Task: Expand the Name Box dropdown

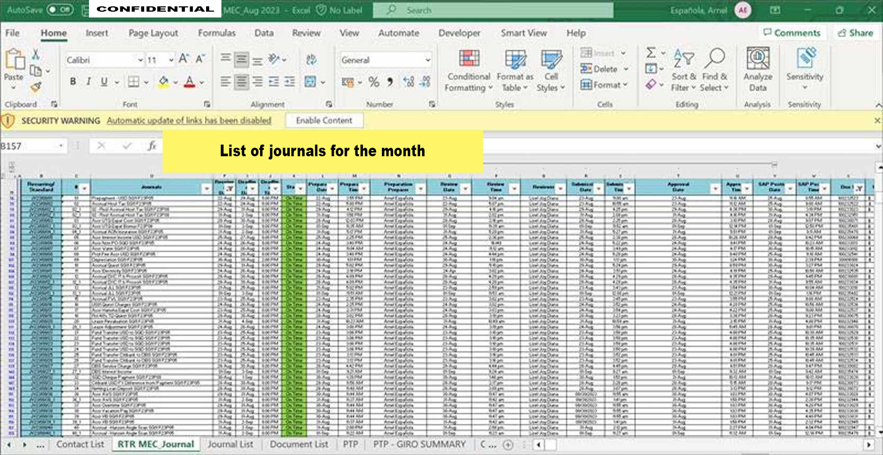Action: click(x=61, y=146)
